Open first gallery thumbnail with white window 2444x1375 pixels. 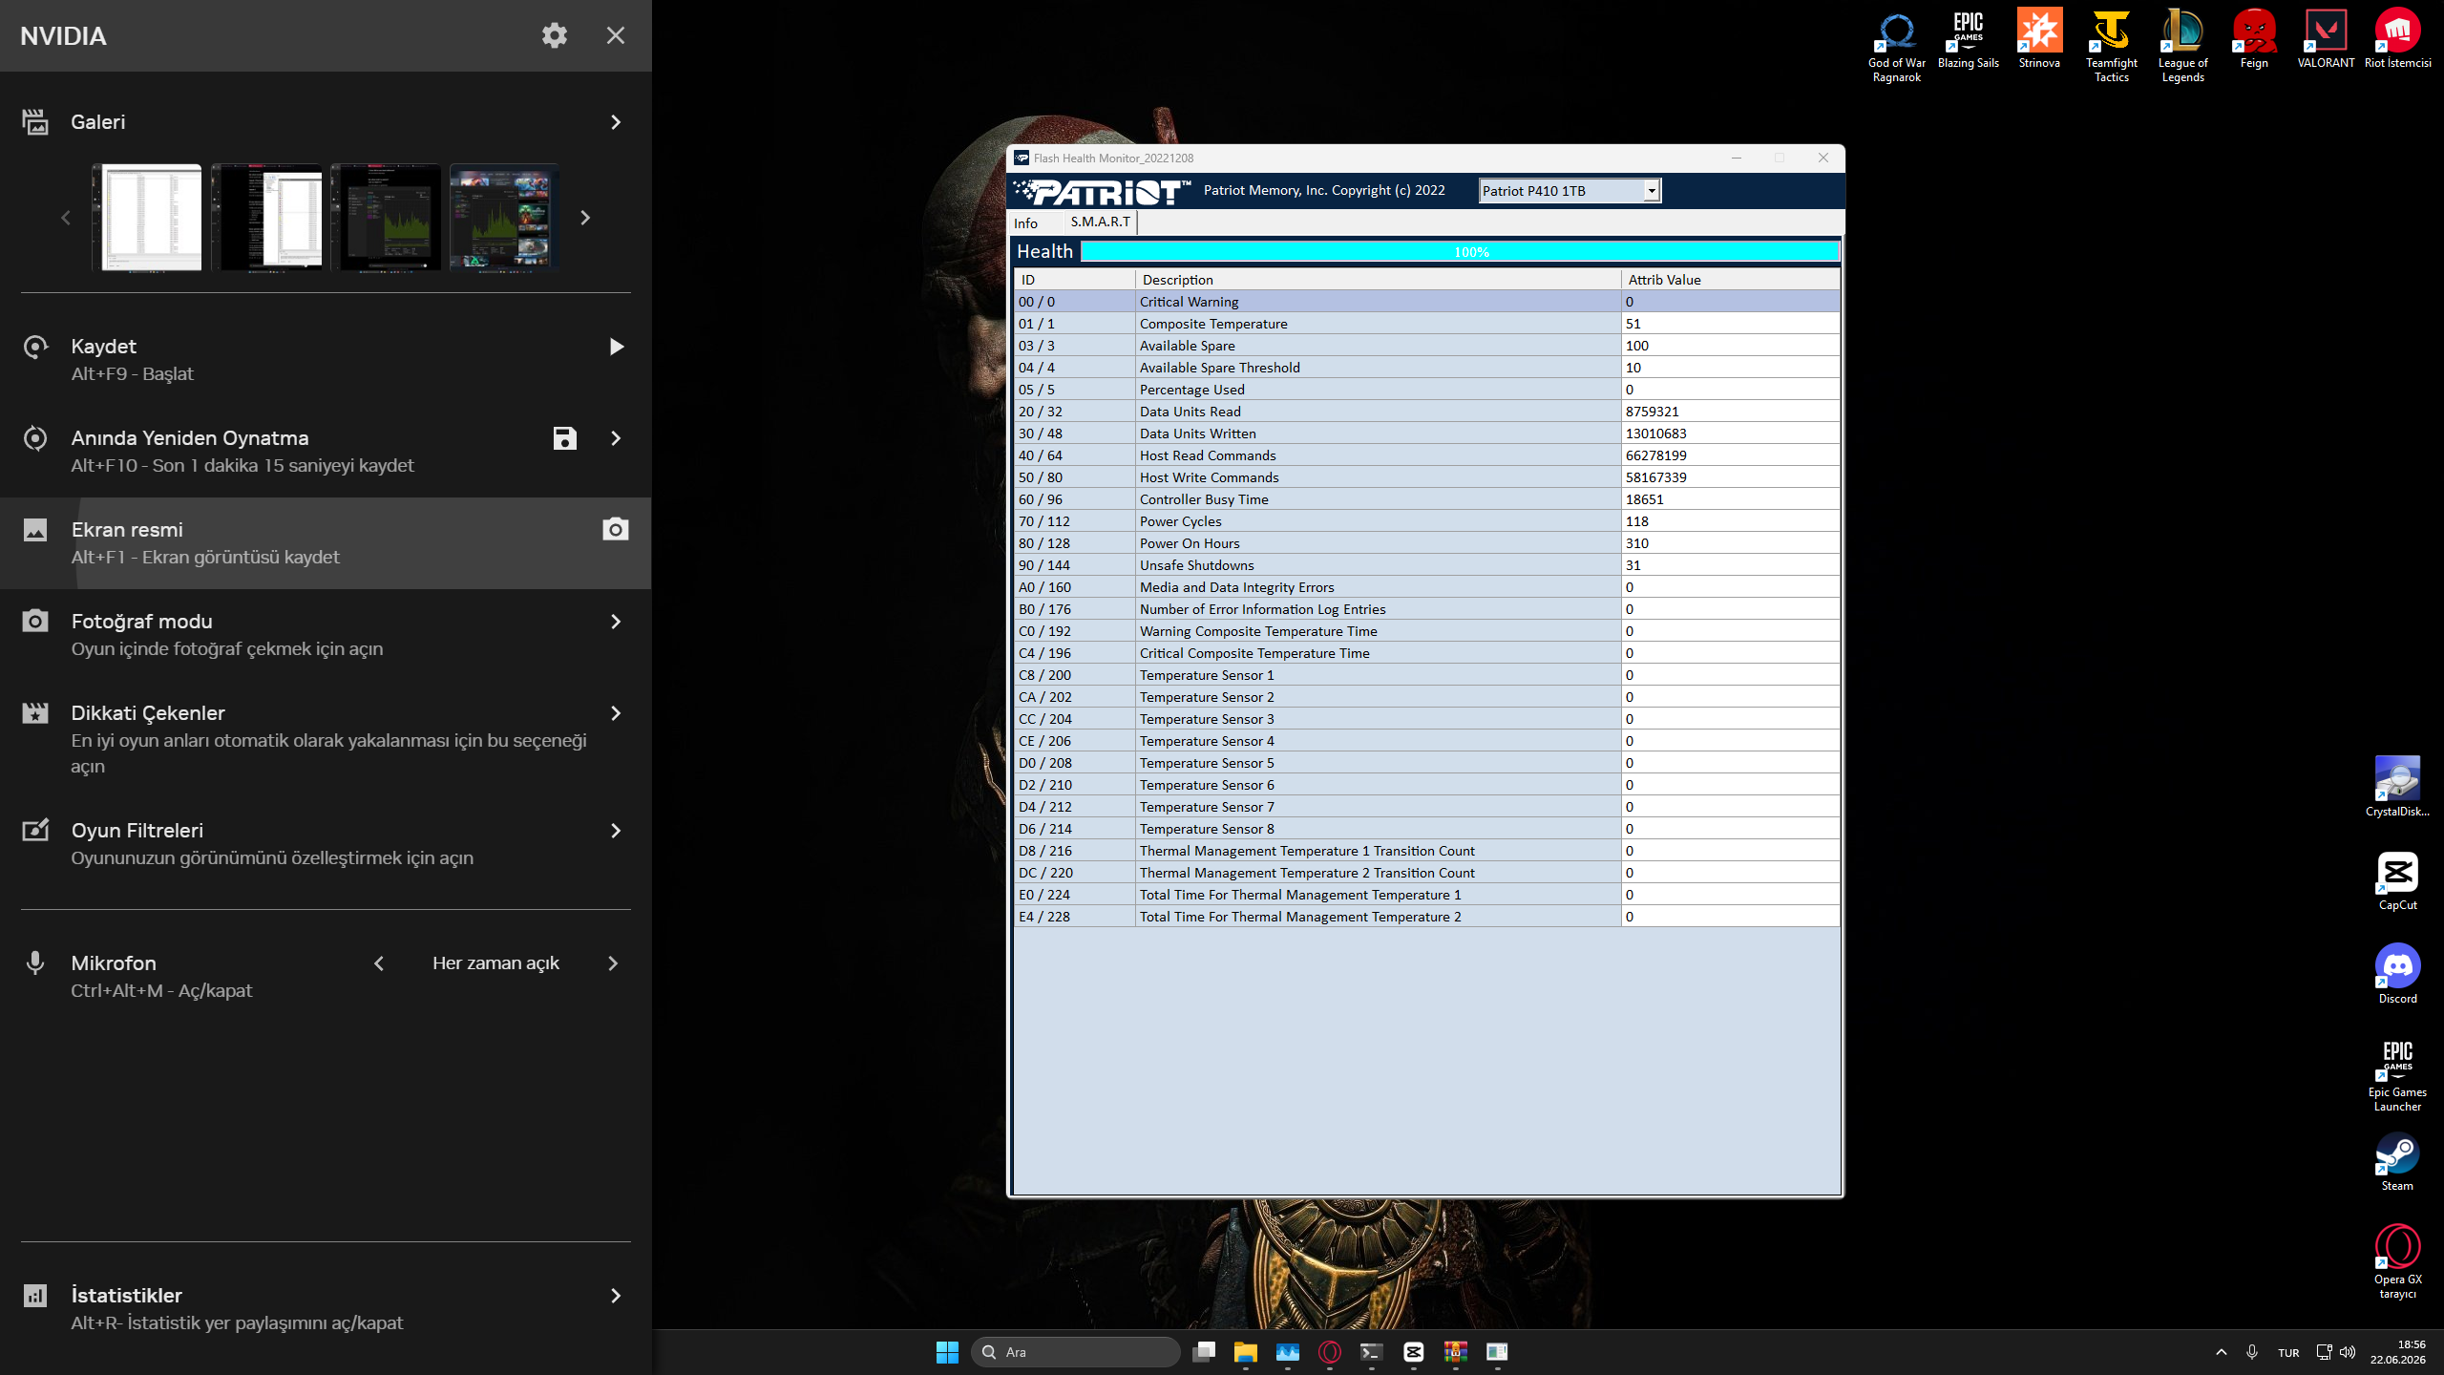tap(147, 218)
